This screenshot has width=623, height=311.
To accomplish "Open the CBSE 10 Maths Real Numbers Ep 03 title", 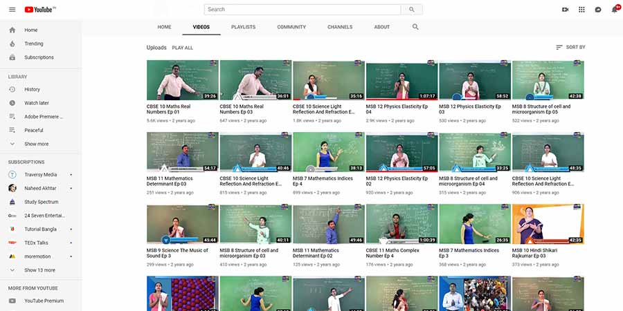I will (242, 109).
